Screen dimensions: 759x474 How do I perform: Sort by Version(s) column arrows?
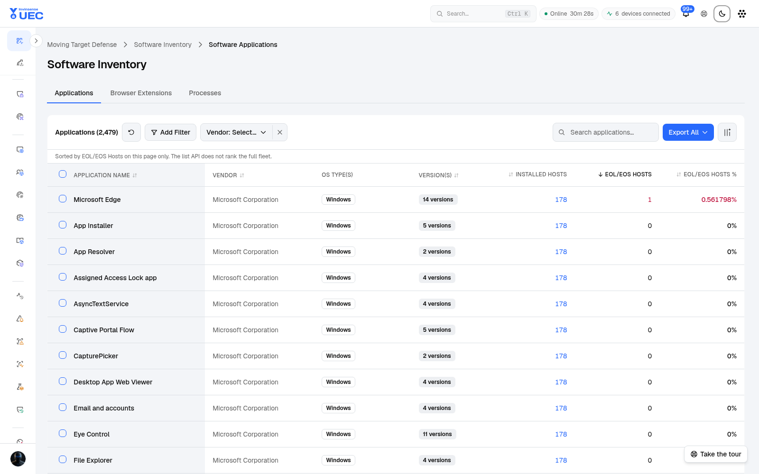click(x=456, y=175)
